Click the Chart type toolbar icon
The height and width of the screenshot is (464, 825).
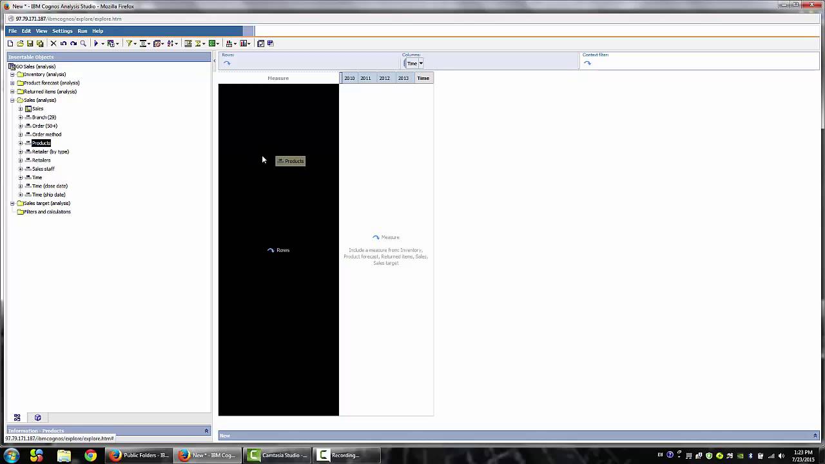pyautogui.click(x=229, y=43)
